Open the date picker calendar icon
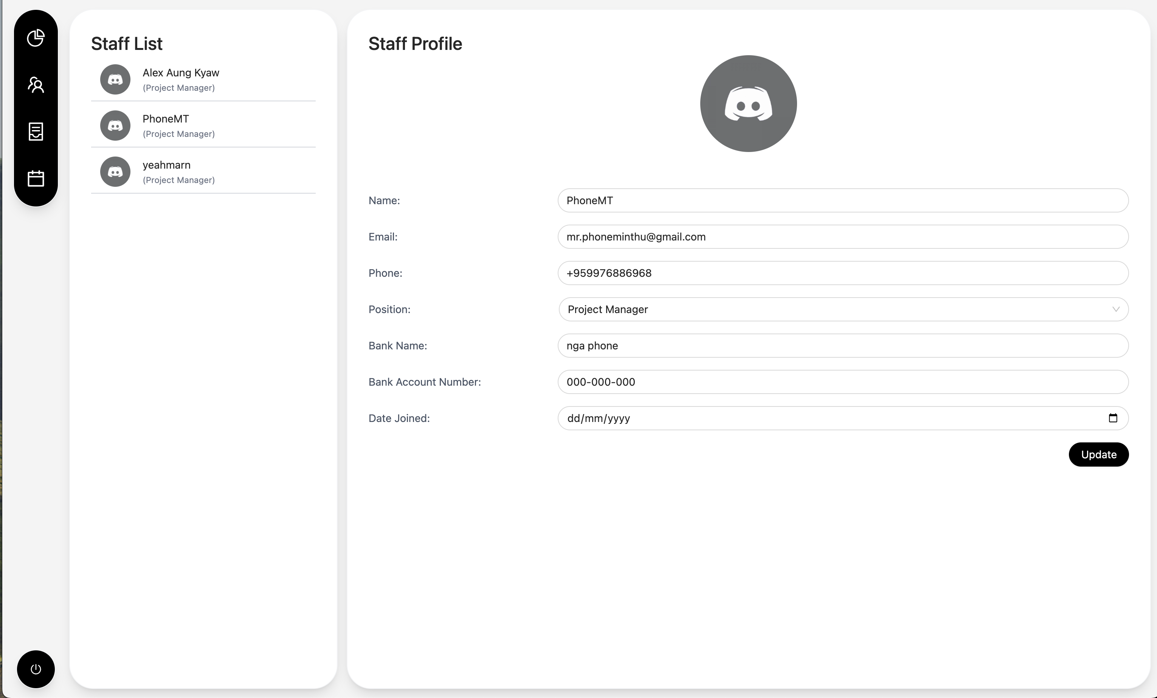Viewport: 1157px width, 698px height. (x=1112, y=418)
